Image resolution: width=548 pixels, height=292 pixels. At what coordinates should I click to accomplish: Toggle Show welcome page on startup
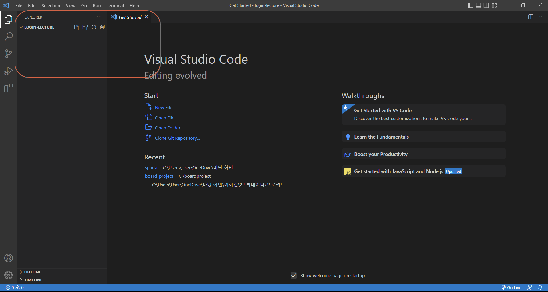click(294, 275)
